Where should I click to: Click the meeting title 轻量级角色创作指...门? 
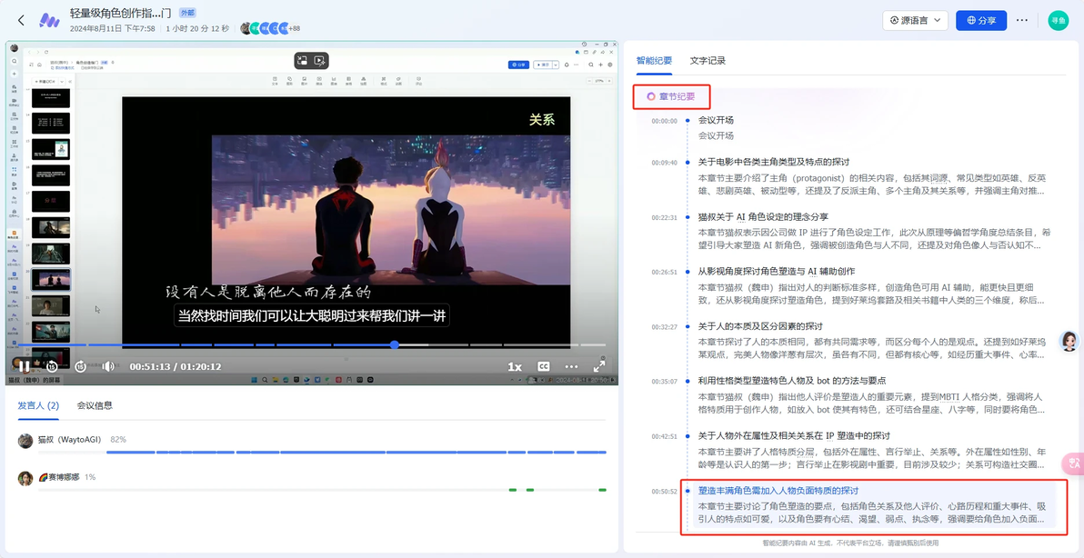tap(120, 13)
